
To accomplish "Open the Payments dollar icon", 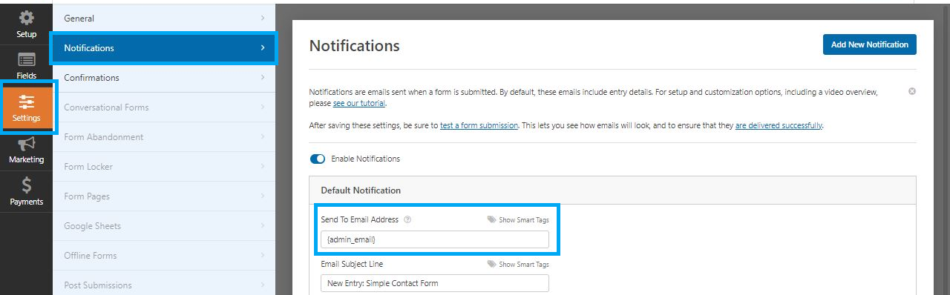I will point(26,185).
